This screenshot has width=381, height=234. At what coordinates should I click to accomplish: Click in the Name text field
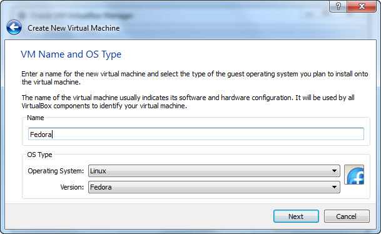pos(196,134)
